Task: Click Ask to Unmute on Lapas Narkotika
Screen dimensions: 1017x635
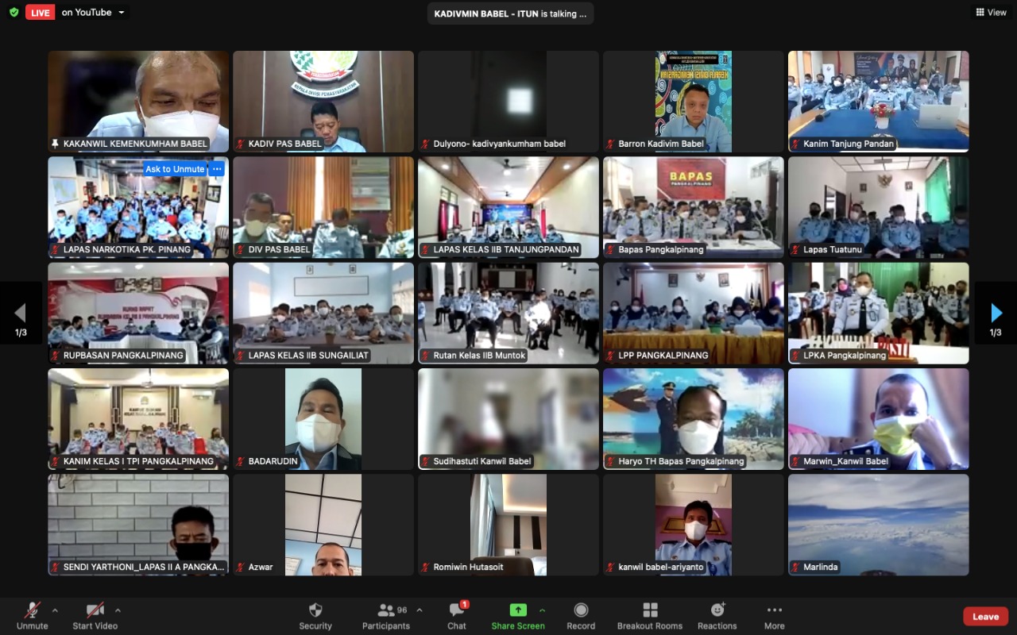Action: (x=175, y=169)
